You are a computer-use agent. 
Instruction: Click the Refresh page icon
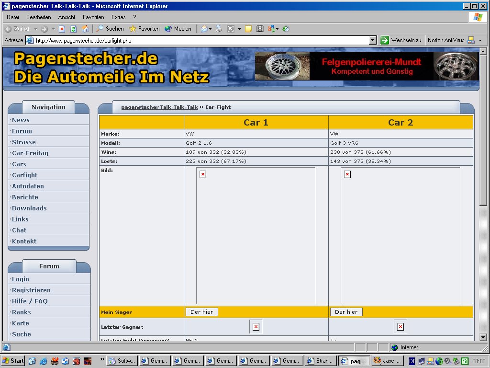pyautogui.click(x=73, y=29)
